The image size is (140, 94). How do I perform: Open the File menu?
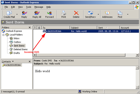(x=6, y=7)
